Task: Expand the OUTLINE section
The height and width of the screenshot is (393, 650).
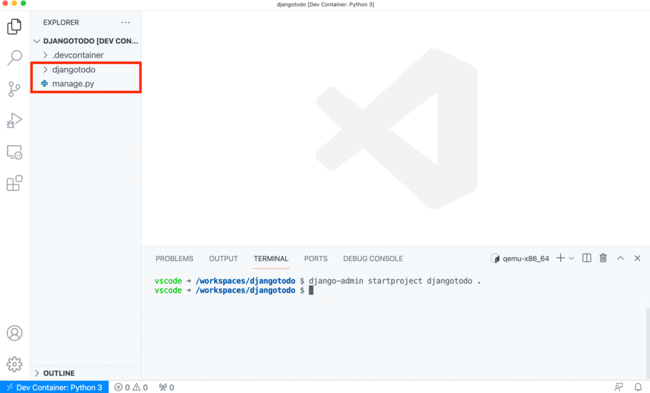Action: (x=86, y=373)
